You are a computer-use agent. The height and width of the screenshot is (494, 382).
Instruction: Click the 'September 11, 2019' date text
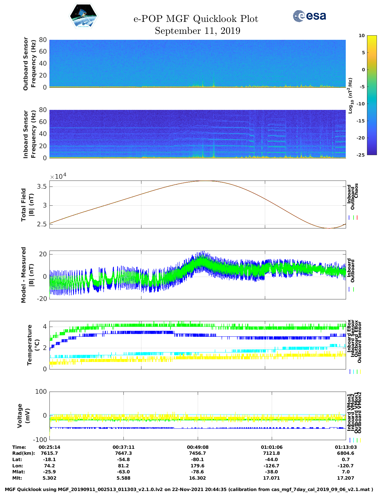pyautogui.click(x=197, y=31)
